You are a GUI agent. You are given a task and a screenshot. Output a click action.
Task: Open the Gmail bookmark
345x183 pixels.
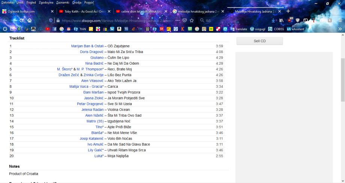tap(69, 29)
